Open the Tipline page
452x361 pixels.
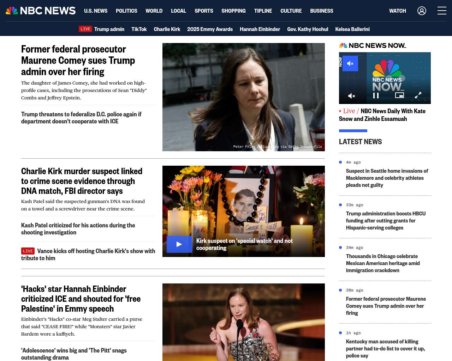[x=263, y=11]
